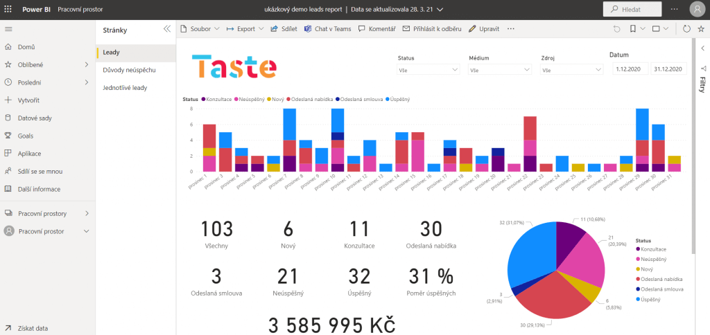
Task: Toggle Úspěšný series in chart legend
Action: pyautogui.click(x=400, y=100)
